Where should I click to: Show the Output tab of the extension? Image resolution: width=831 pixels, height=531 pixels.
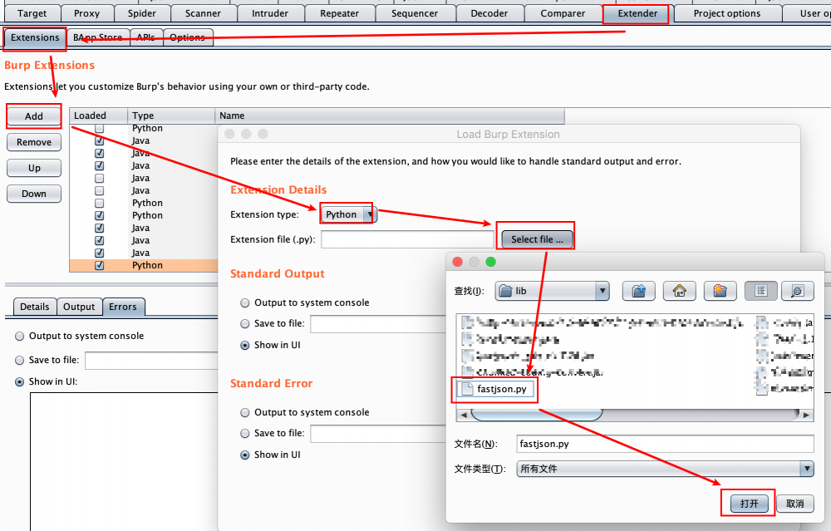(79, 307)
